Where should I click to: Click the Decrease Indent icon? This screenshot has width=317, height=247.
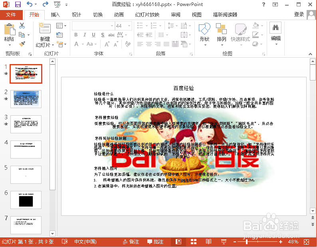coord(140,35)
